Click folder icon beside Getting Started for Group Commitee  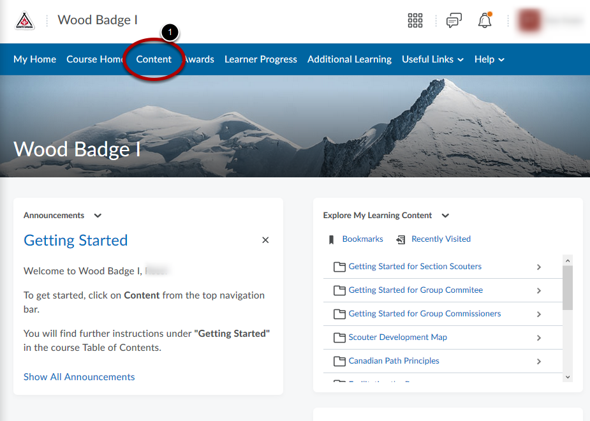[339, 290]
